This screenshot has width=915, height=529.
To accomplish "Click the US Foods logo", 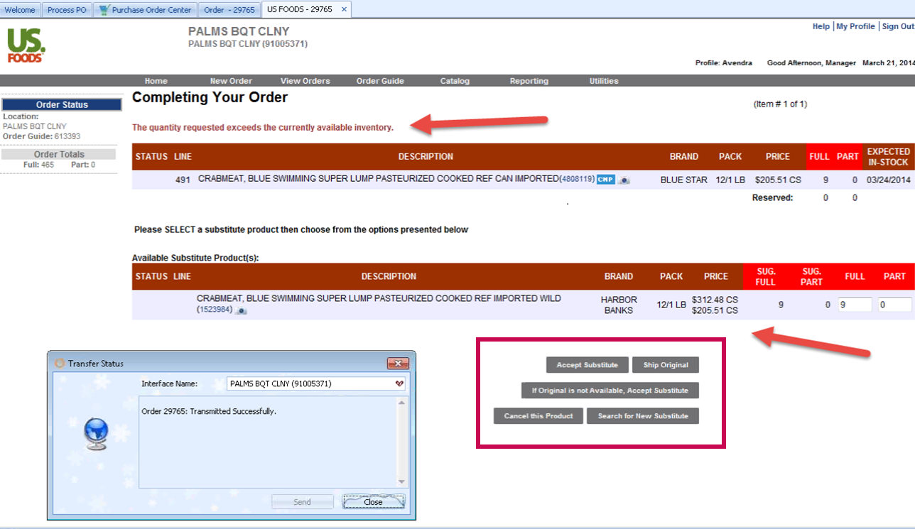I will (x=26, y=45).
